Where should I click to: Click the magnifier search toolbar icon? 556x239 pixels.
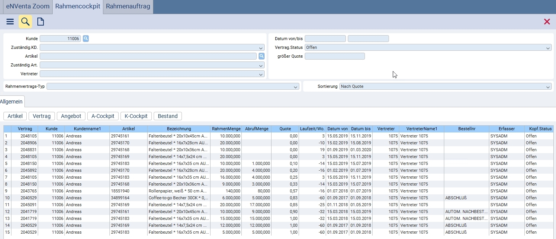tap(25, 22)
